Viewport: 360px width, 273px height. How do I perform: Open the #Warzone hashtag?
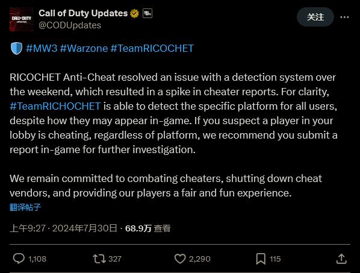[84, 48]
